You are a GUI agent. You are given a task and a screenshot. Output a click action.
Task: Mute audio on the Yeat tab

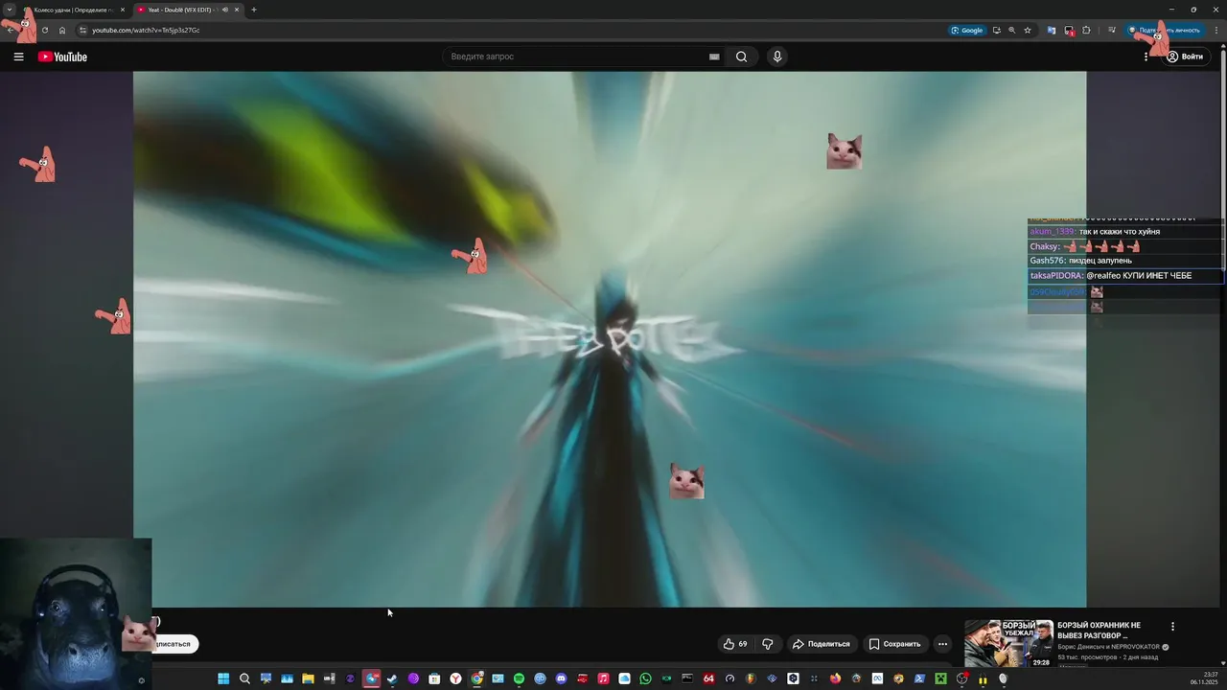(225, 10)
